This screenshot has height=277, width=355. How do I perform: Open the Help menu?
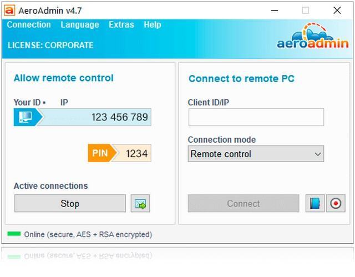point(153,24)
